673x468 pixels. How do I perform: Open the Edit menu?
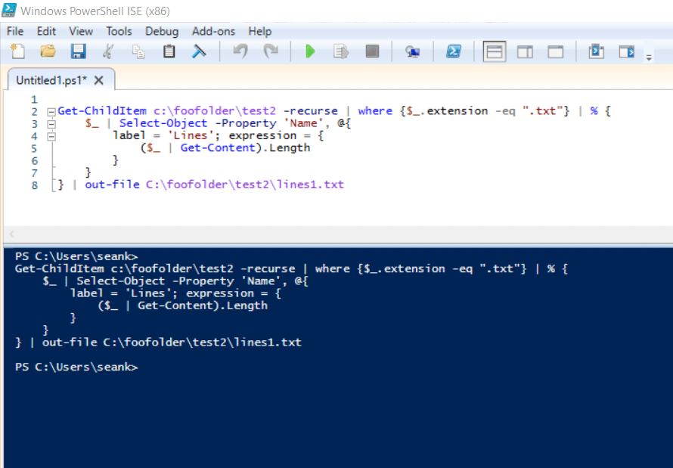pyautogui.click(x=46, y=31)
